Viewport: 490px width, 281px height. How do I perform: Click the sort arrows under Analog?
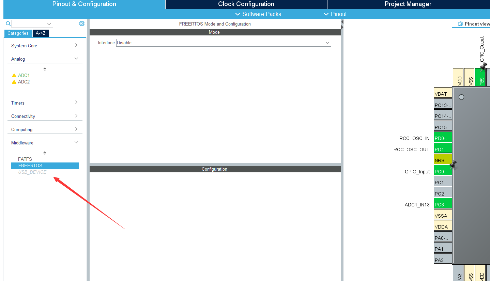tap(45, 69)
